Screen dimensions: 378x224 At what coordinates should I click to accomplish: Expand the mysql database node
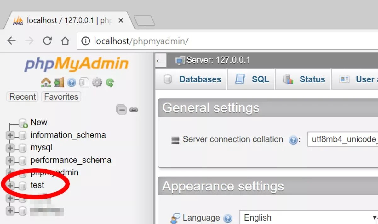tap(10, 148)
